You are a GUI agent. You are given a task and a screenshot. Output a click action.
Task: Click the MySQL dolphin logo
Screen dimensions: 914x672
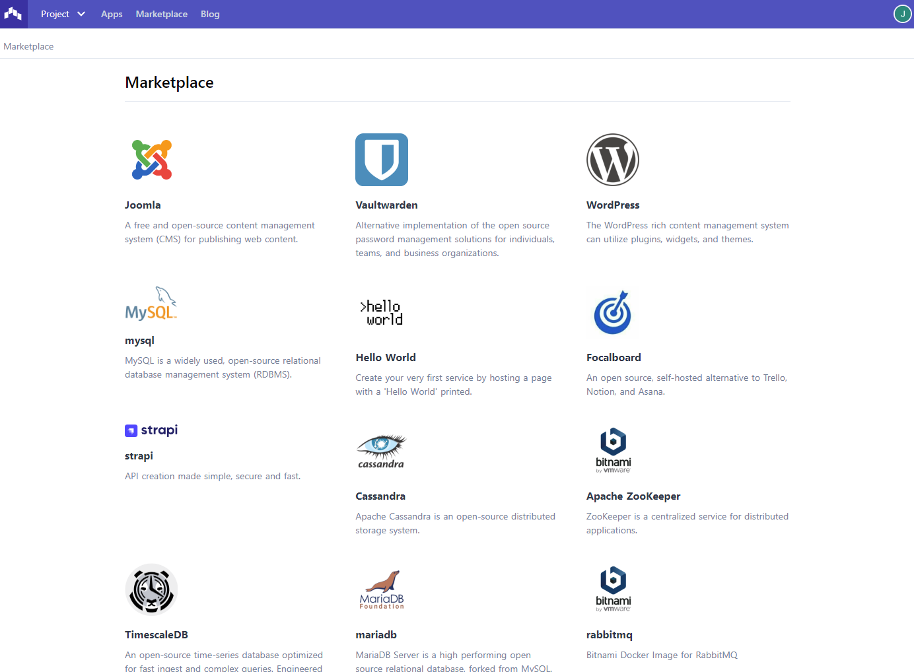tap(151, 304)
